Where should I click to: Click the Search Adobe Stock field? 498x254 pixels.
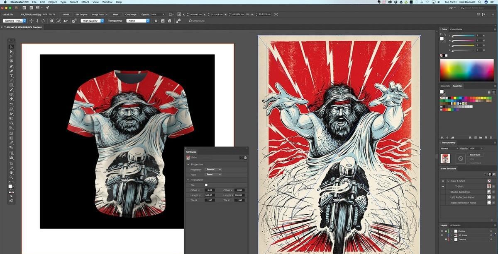point(479,7)
